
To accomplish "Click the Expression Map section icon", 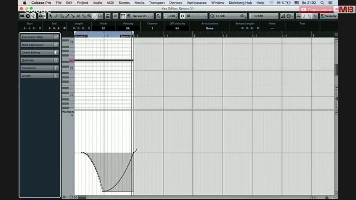I will 56,37.
